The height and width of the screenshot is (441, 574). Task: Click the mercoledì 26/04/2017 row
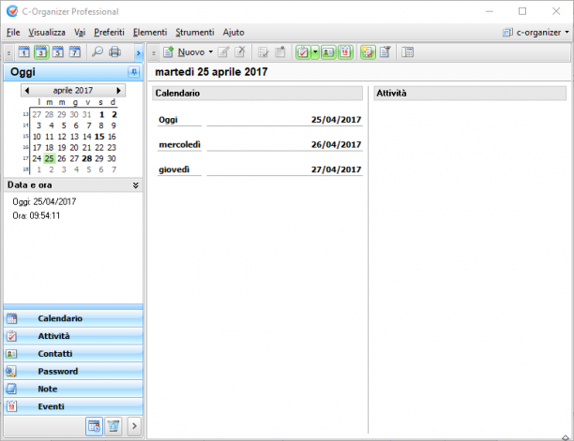[x=260, y=145]
